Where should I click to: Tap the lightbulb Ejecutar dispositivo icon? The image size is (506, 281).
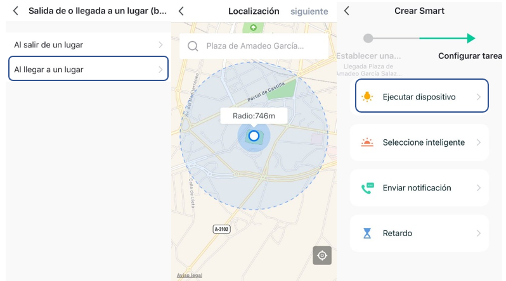click(367, 97)
